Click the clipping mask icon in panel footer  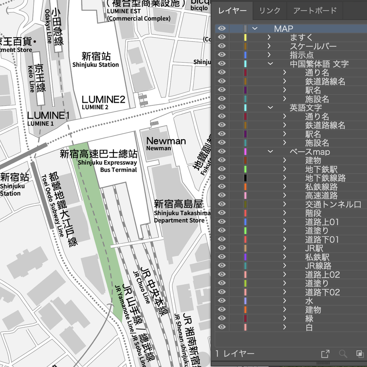[360, 354]
